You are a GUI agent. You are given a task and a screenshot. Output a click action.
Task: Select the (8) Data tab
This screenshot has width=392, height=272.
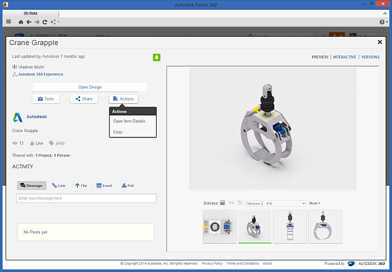tap(30, 14)
